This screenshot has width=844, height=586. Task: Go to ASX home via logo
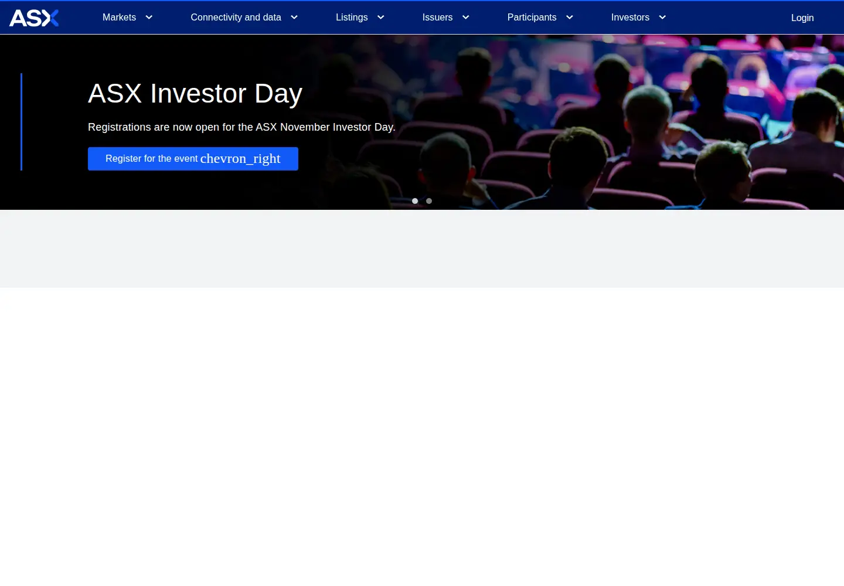pyautogui.click(x=34, y=18)
